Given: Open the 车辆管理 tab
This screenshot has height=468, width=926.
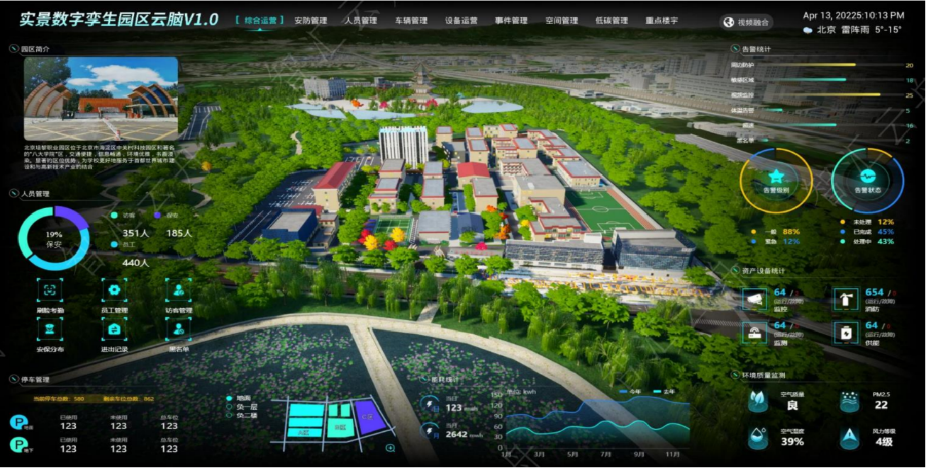Looking at the screenshot, I should [411, 21].
